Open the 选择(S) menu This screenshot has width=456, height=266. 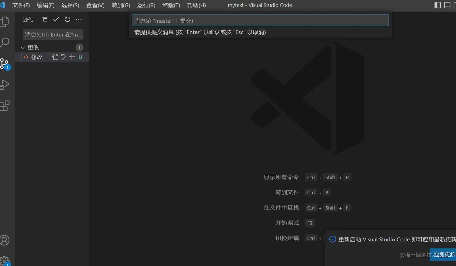[70, 5]
